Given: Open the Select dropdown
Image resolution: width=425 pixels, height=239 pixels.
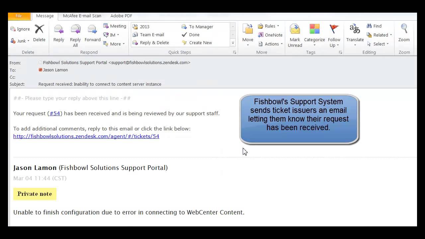Looking at the screenshot, I should point(378,44).
